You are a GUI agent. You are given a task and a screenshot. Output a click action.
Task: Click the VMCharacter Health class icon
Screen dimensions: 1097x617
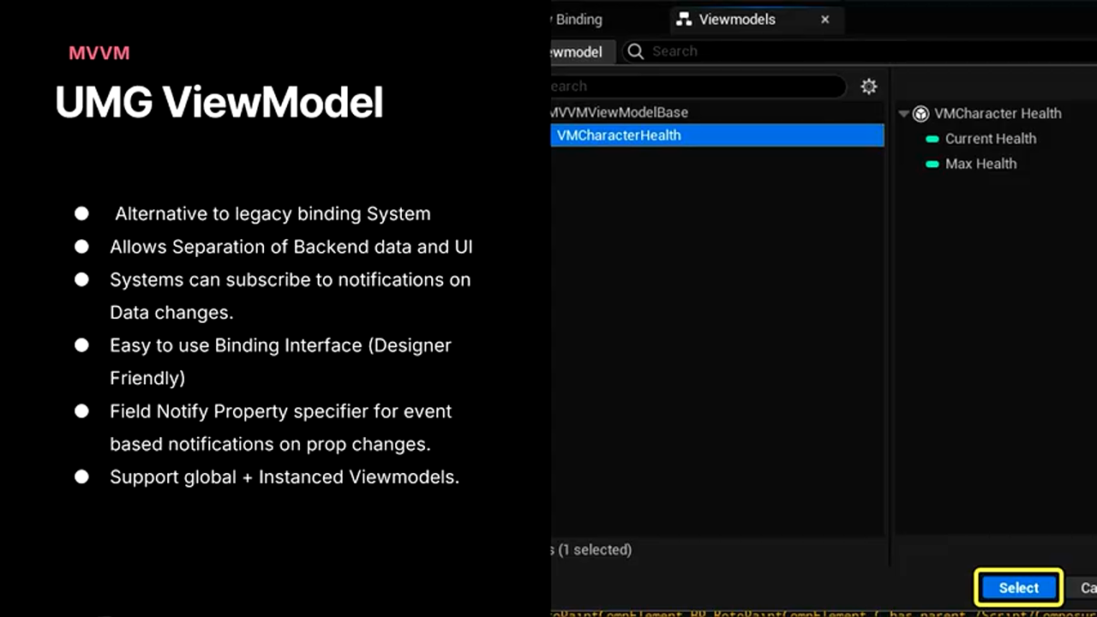click(x=920, y=114)
